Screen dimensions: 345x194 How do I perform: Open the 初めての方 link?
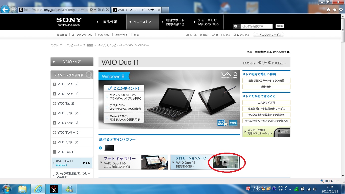pos(104,35)
